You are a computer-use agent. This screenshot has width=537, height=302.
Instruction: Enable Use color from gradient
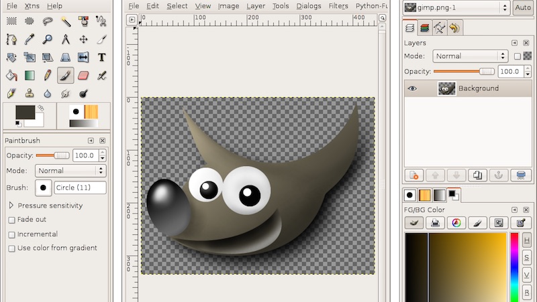point(11,248)
